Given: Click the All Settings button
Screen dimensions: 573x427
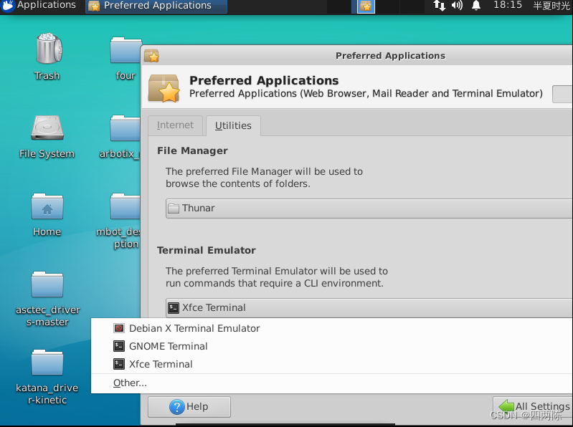Looking at the screenshot, I should 533,406.
